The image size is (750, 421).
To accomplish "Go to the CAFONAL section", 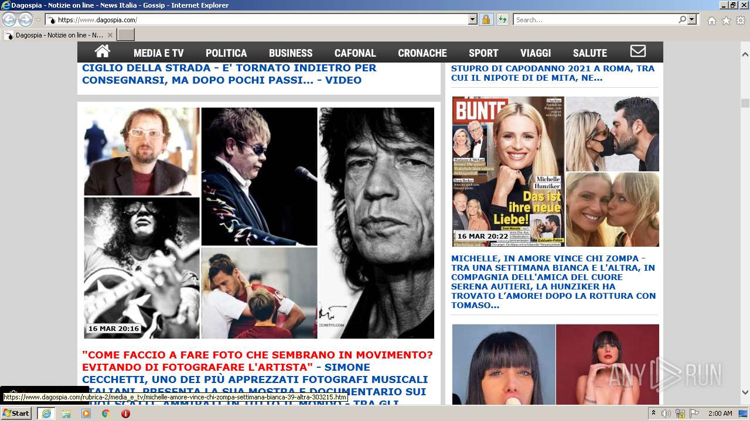I will tap(355, 53).
